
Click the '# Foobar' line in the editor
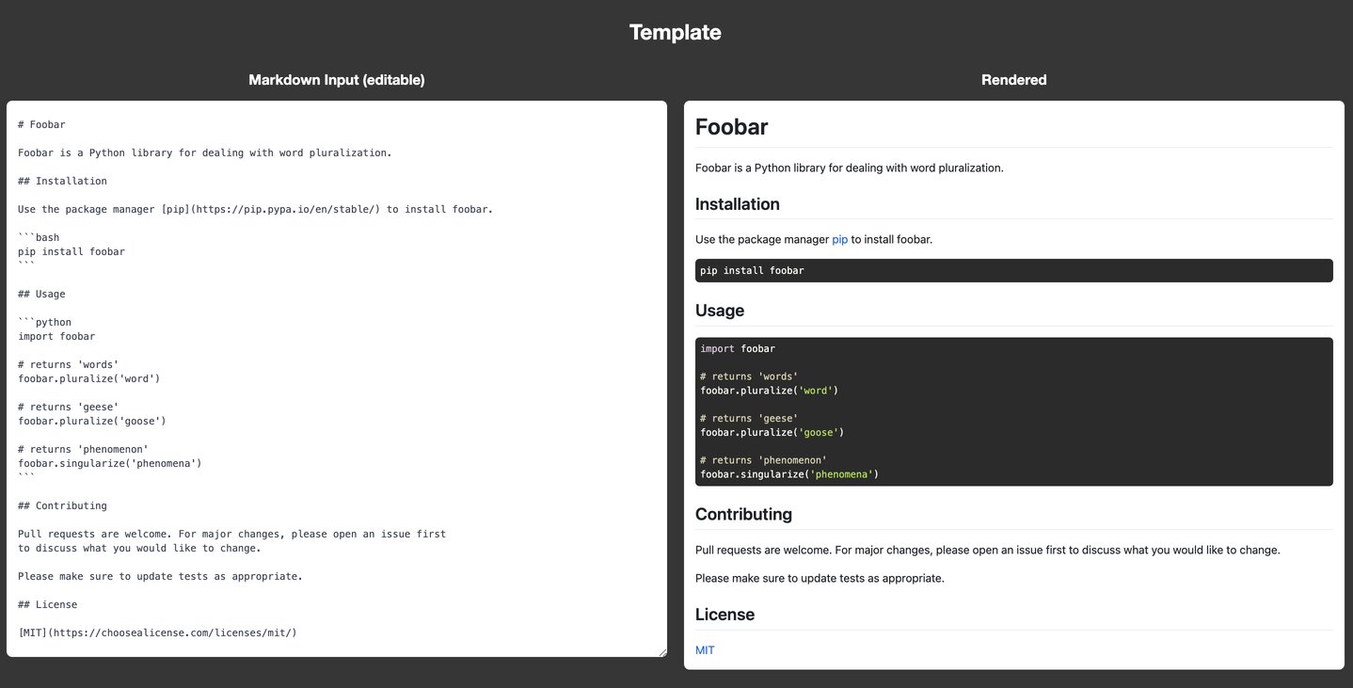(x=40, y=123)
